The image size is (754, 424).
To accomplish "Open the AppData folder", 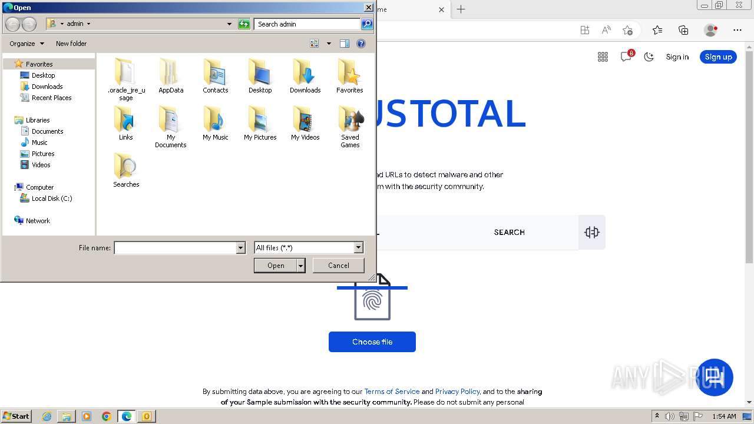I will 171,76.
